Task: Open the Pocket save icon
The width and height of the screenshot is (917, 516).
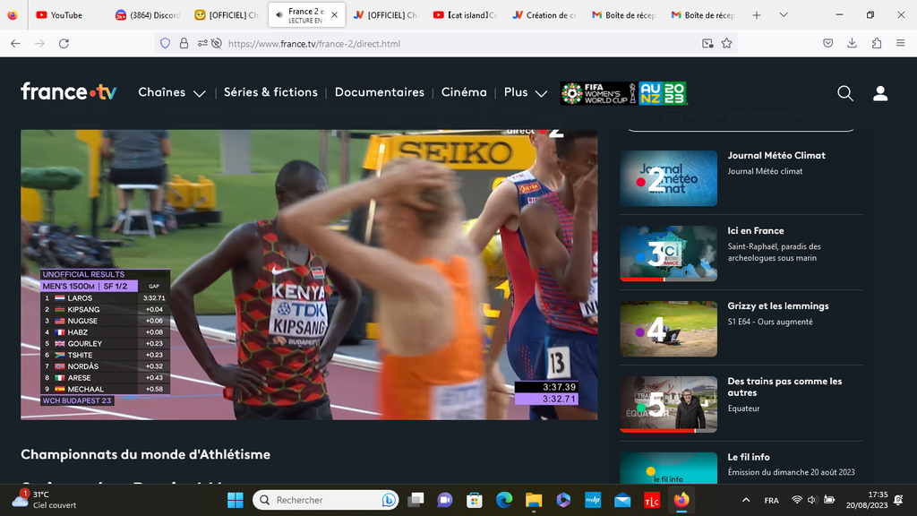Action: coord(828,43)
